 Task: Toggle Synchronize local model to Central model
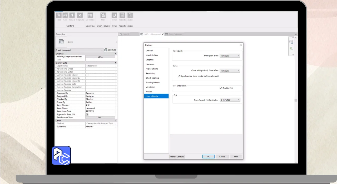pos(179,76)
